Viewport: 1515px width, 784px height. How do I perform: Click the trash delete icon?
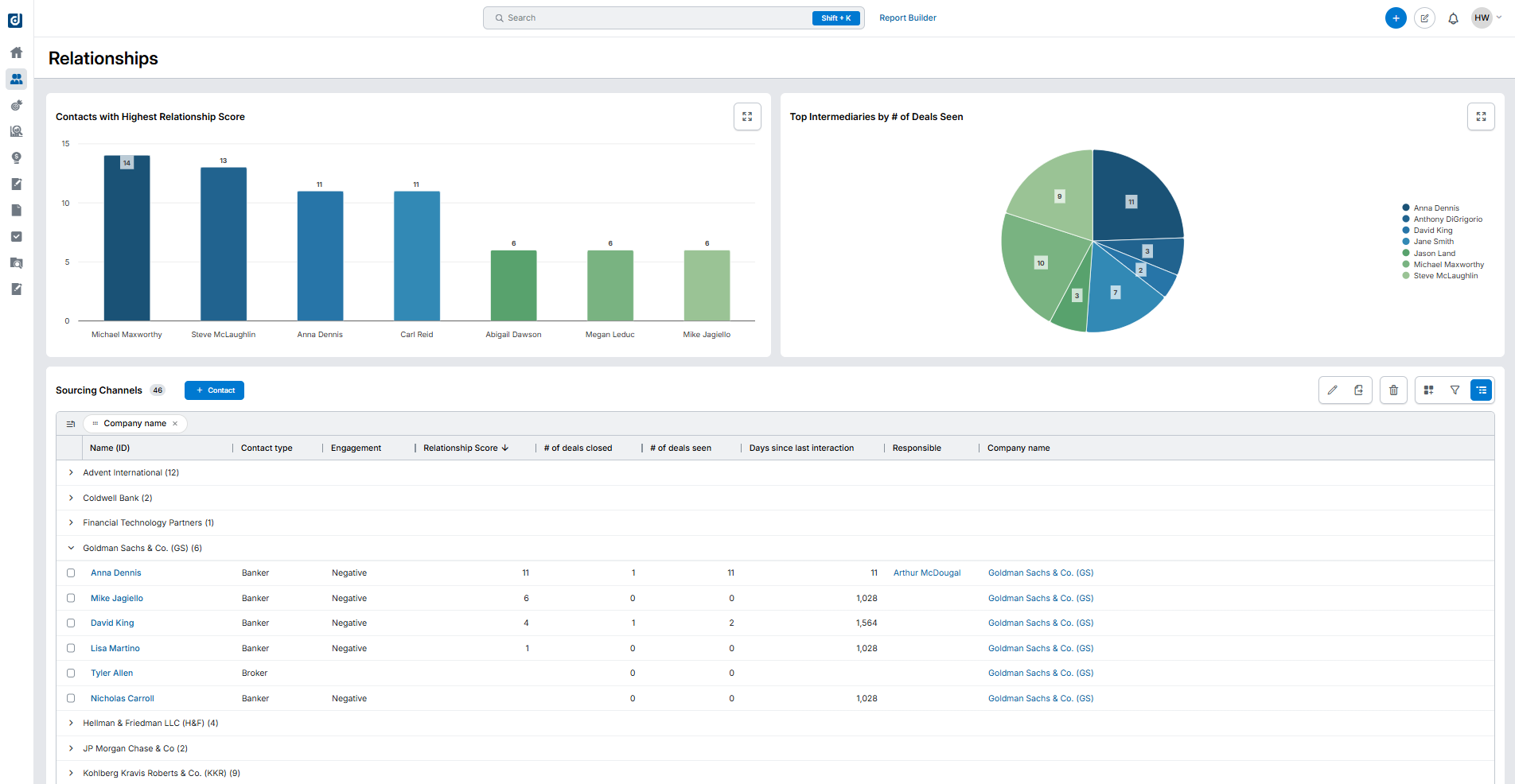[x=1393, y=390]
